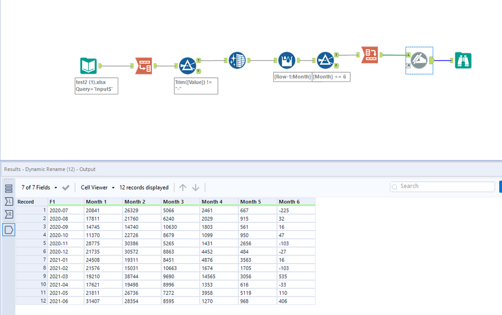The height and width of the screenshot is (315, 502).
Task: Select the test2 (1).xlsx annotation box
Action: pos(96,86)
